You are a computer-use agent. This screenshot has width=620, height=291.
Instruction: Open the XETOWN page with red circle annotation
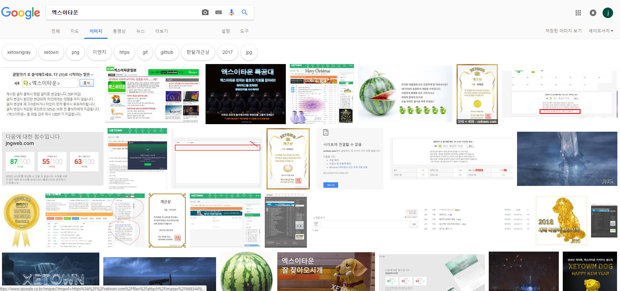pyautogui.click(x=95, y=220)
